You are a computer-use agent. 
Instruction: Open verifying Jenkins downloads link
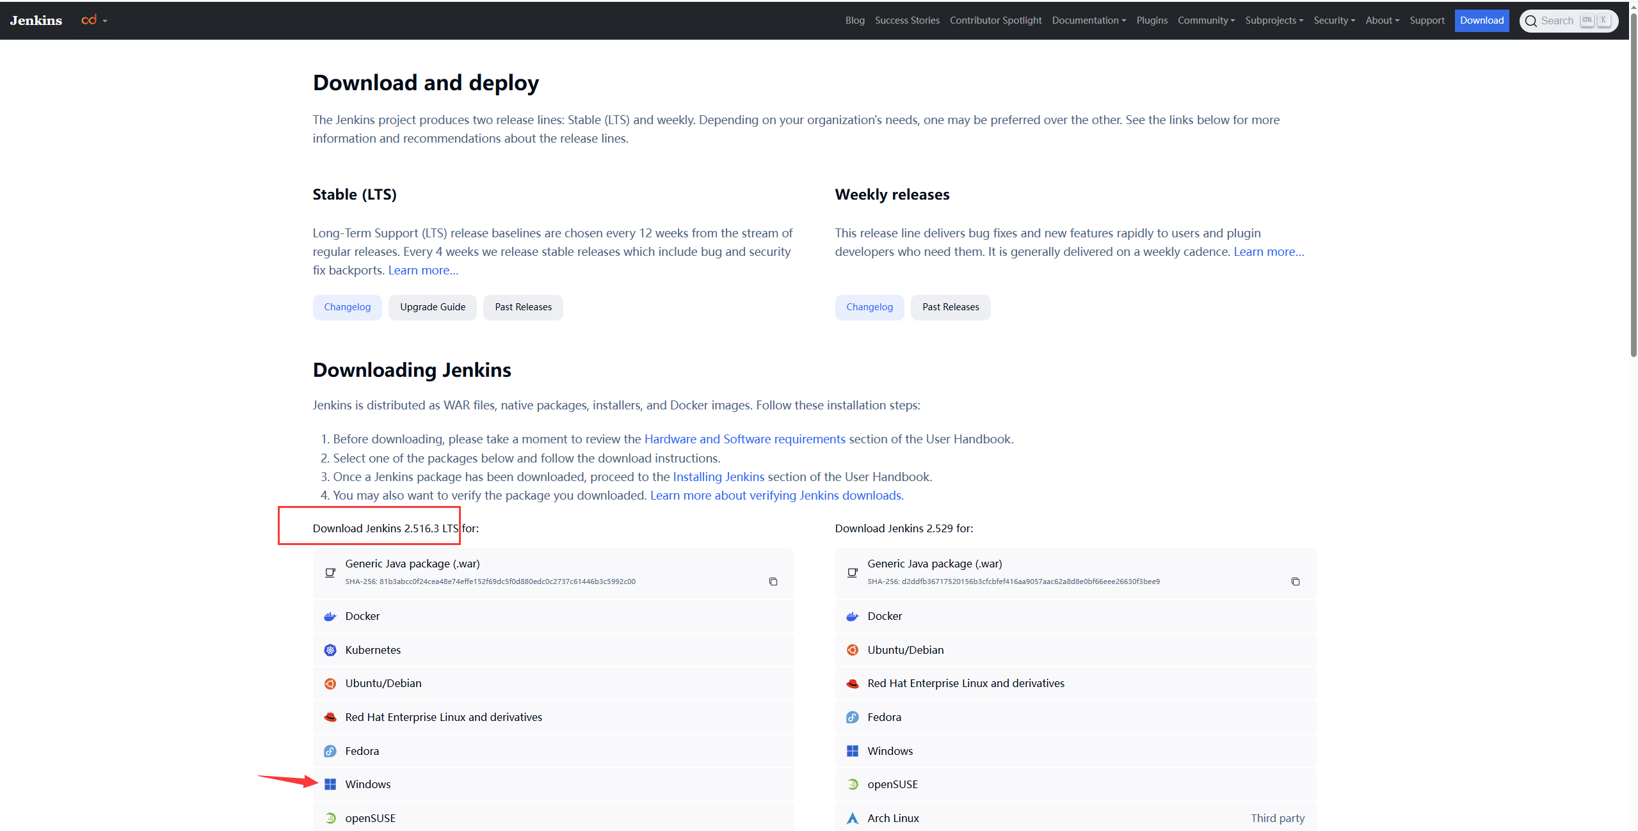point(776,495)
